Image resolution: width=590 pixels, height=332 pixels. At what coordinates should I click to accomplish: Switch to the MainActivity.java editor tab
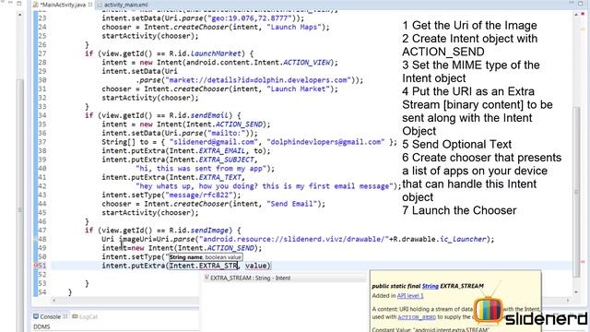[x=63, y=5]
